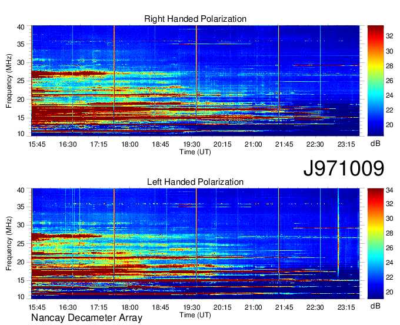Click the 22 dB value on lower colorbar

pyautogui.click(x=389, y=277)
